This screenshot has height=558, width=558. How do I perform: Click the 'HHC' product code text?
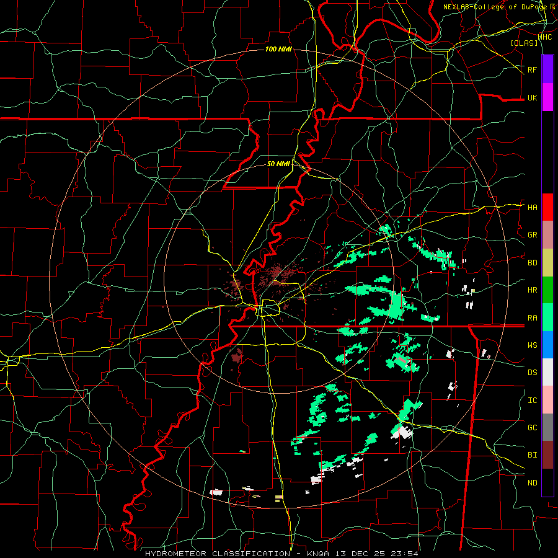(x=545, y=37)
